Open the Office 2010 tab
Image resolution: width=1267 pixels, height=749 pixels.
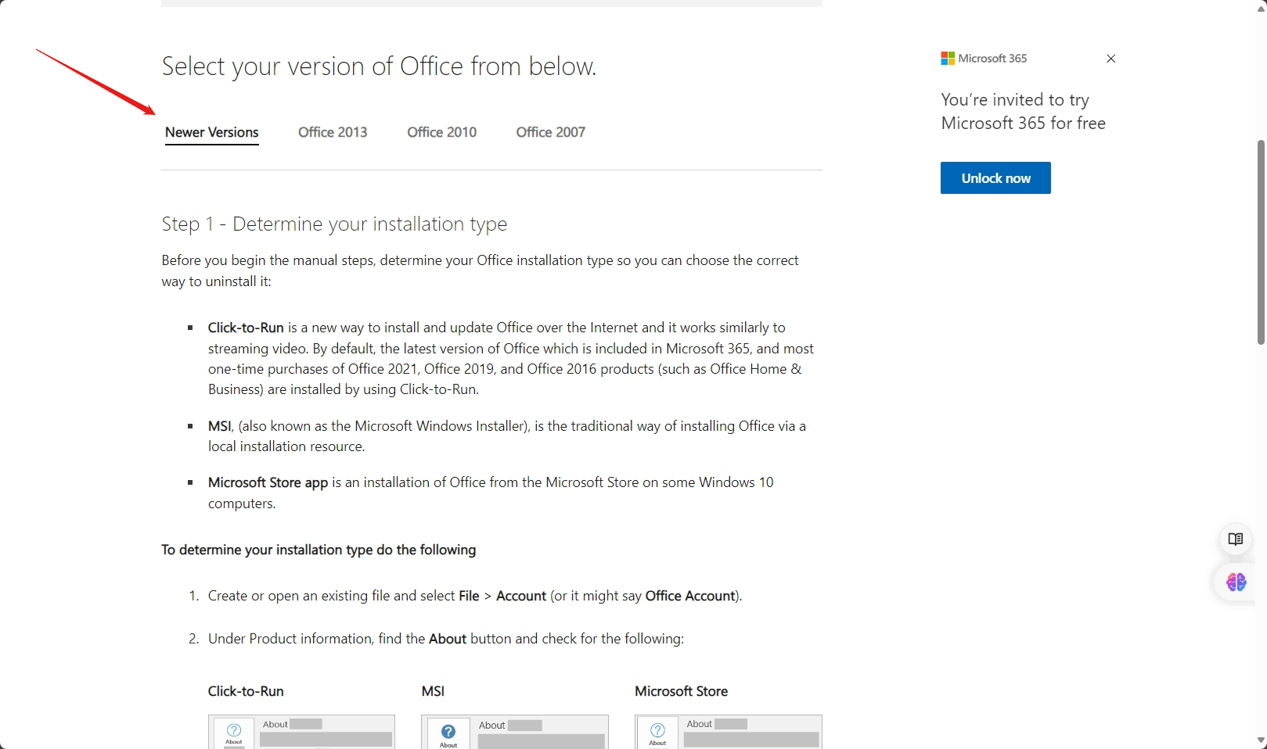[x=441, y=132]
